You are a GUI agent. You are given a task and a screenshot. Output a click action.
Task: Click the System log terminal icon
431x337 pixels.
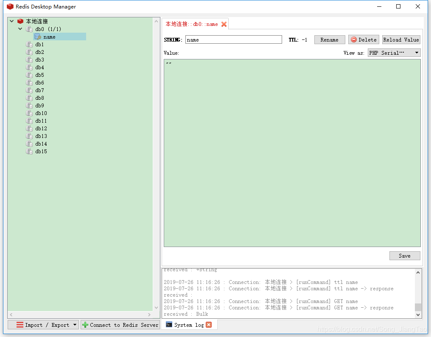(x=169, y=325)
